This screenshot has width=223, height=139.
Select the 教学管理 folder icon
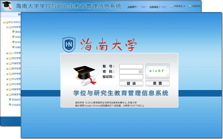10,69
